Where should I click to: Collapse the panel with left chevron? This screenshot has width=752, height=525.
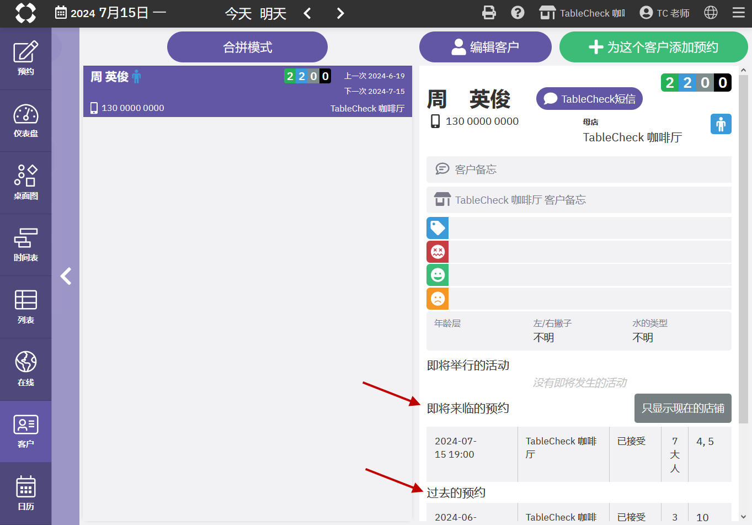(66, 276)
